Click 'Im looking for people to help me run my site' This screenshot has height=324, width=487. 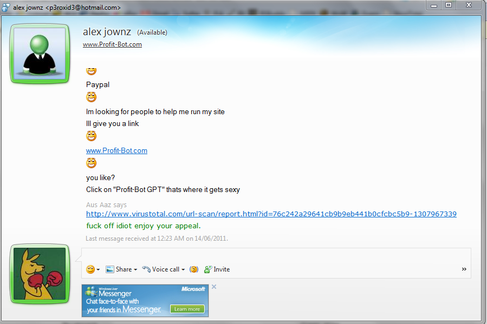(155, 111)
